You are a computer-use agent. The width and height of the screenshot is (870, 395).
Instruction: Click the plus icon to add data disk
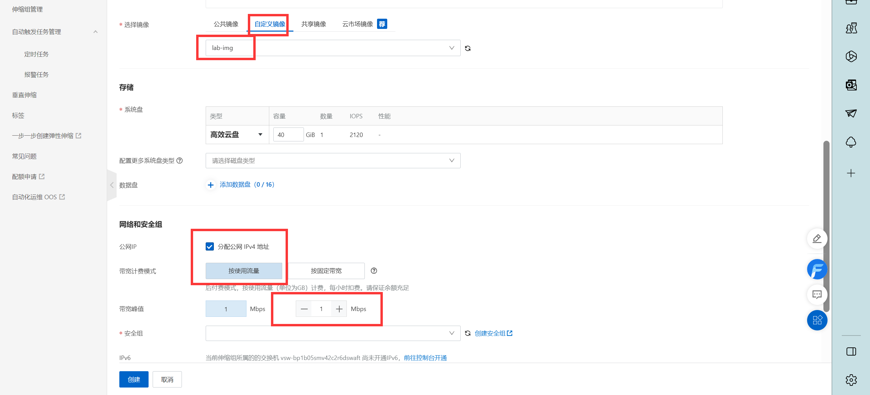(x=211, y=185)
